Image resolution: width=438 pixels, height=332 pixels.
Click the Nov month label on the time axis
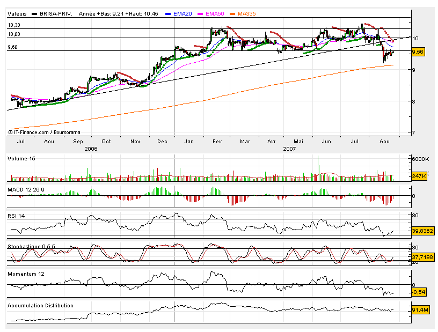pyautogui.click(x=135, y=142)
